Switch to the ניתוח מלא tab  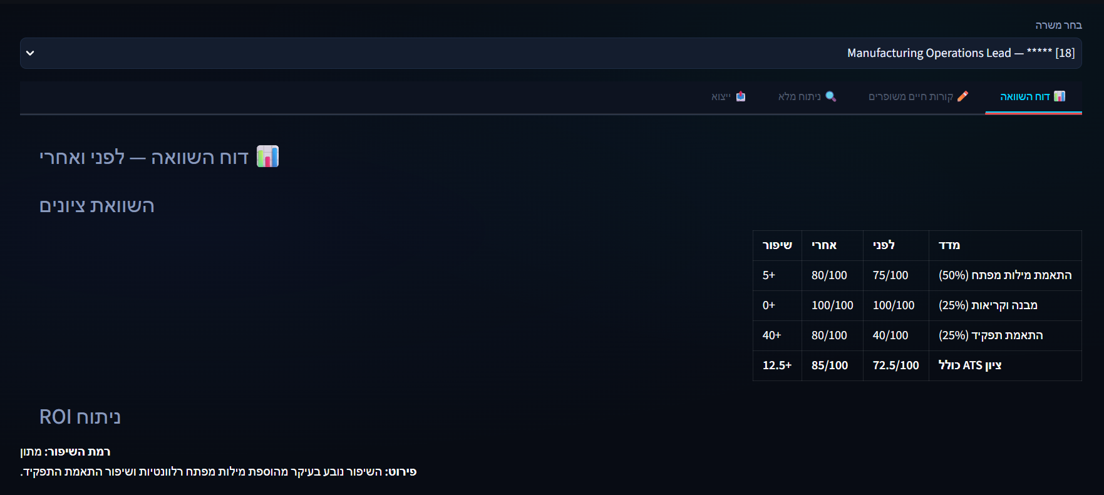coord(807,96)
